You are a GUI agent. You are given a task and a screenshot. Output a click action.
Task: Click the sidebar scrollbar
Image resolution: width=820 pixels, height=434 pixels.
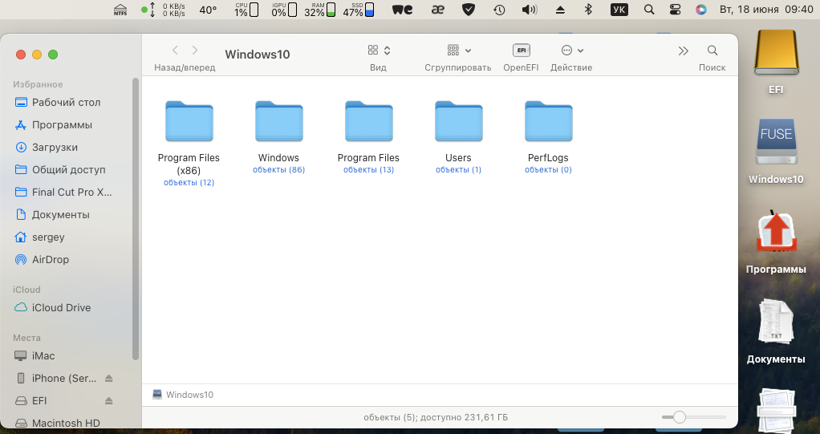(136, 218)
